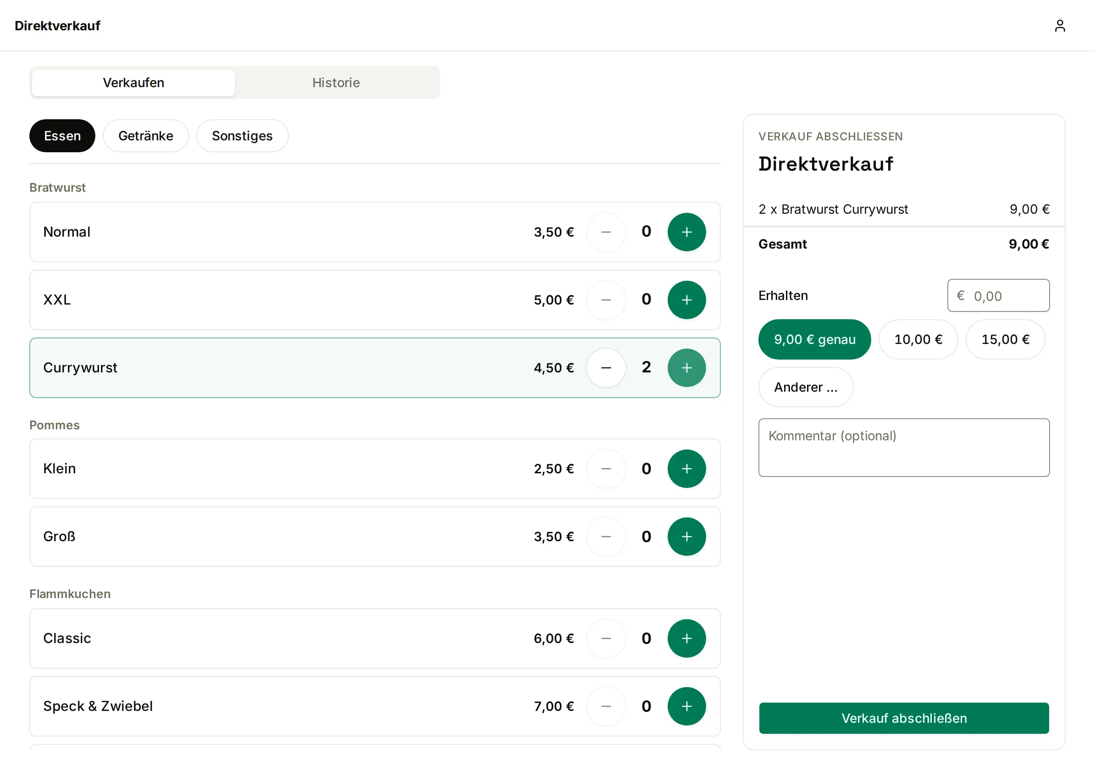Choose the 9,00 € genau amount

814,339
